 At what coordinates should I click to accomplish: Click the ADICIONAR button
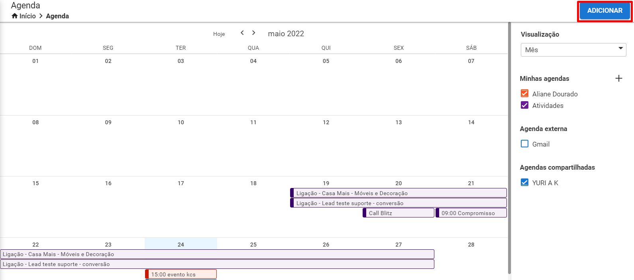click(605, 11)
